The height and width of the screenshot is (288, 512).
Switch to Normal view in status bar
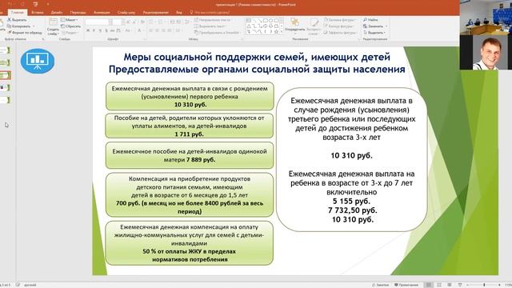(429, 285)
